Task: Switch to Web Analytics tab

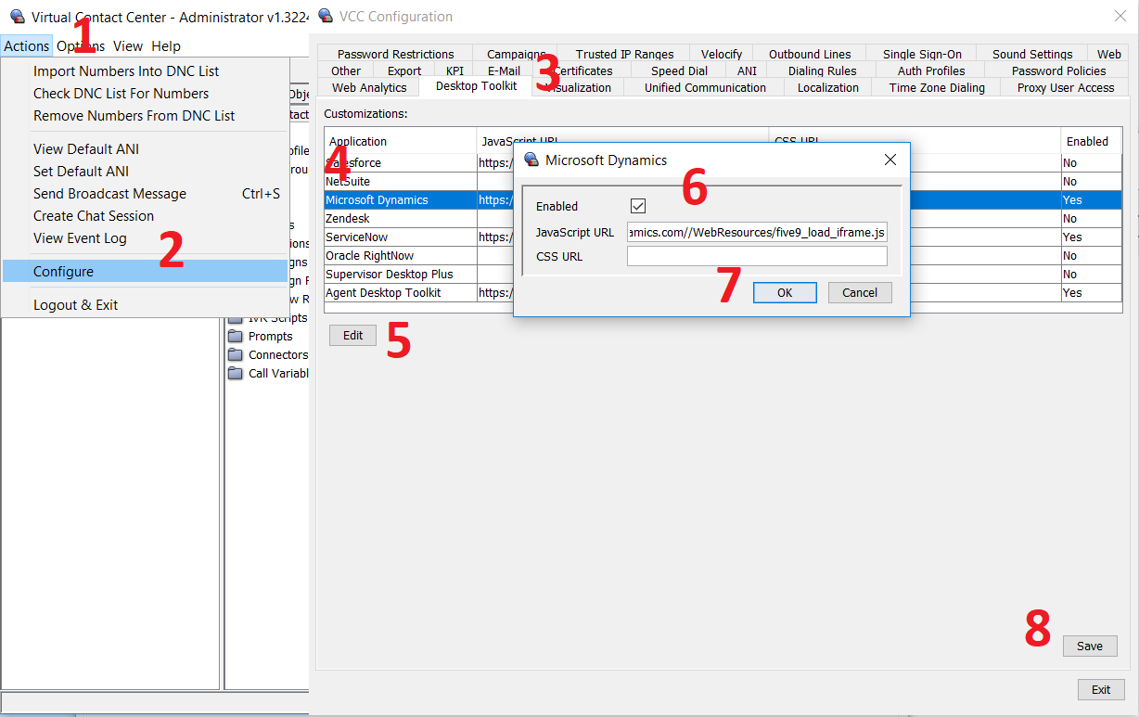Action: pos(369,87)
